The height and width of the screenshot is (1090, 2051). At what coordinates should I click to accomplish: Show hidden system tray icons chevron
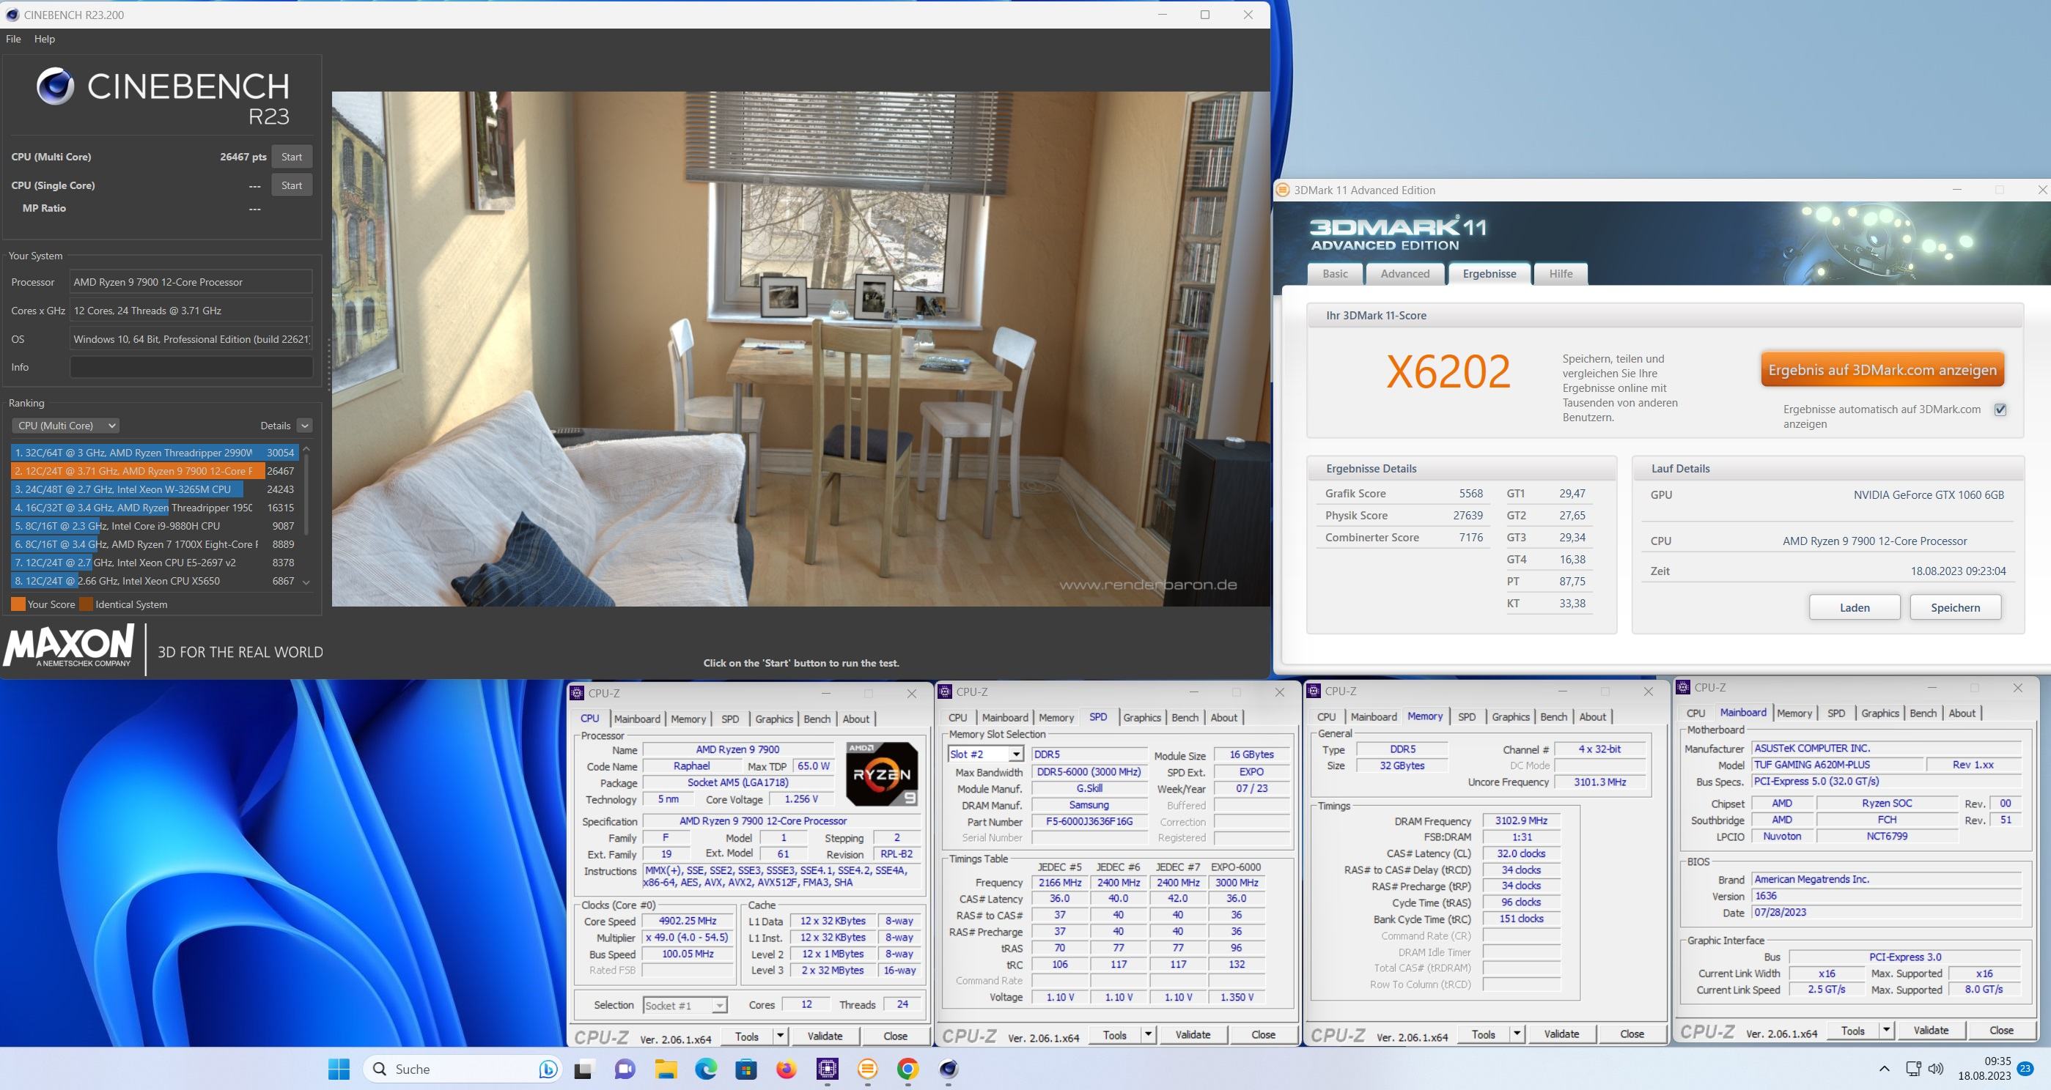click(1884, 1069)
